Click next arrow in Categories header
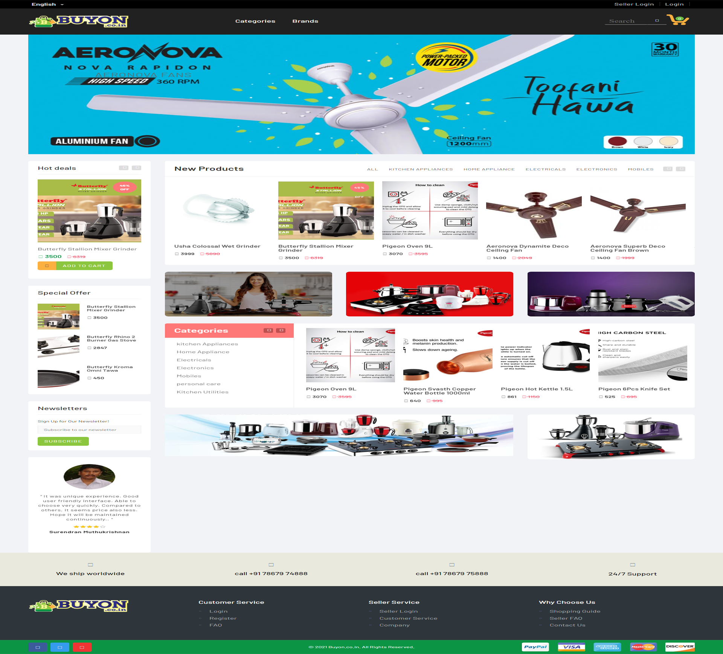 [x=281, y=330]
